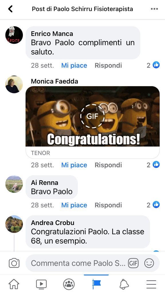Open the GIF picker in the comment box
This screenshot has width=165, height=294.
point(133,263)
